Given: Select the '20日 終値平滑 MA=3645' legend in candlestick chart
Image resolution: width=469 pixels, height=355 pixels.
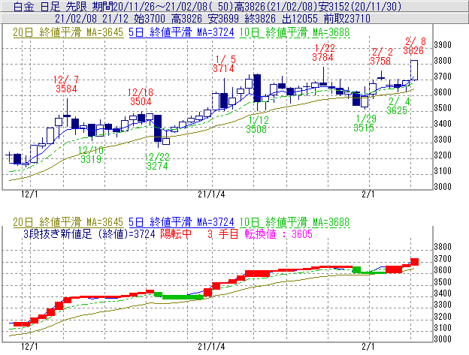Looking at the screenshot, I should click(68, 32).
